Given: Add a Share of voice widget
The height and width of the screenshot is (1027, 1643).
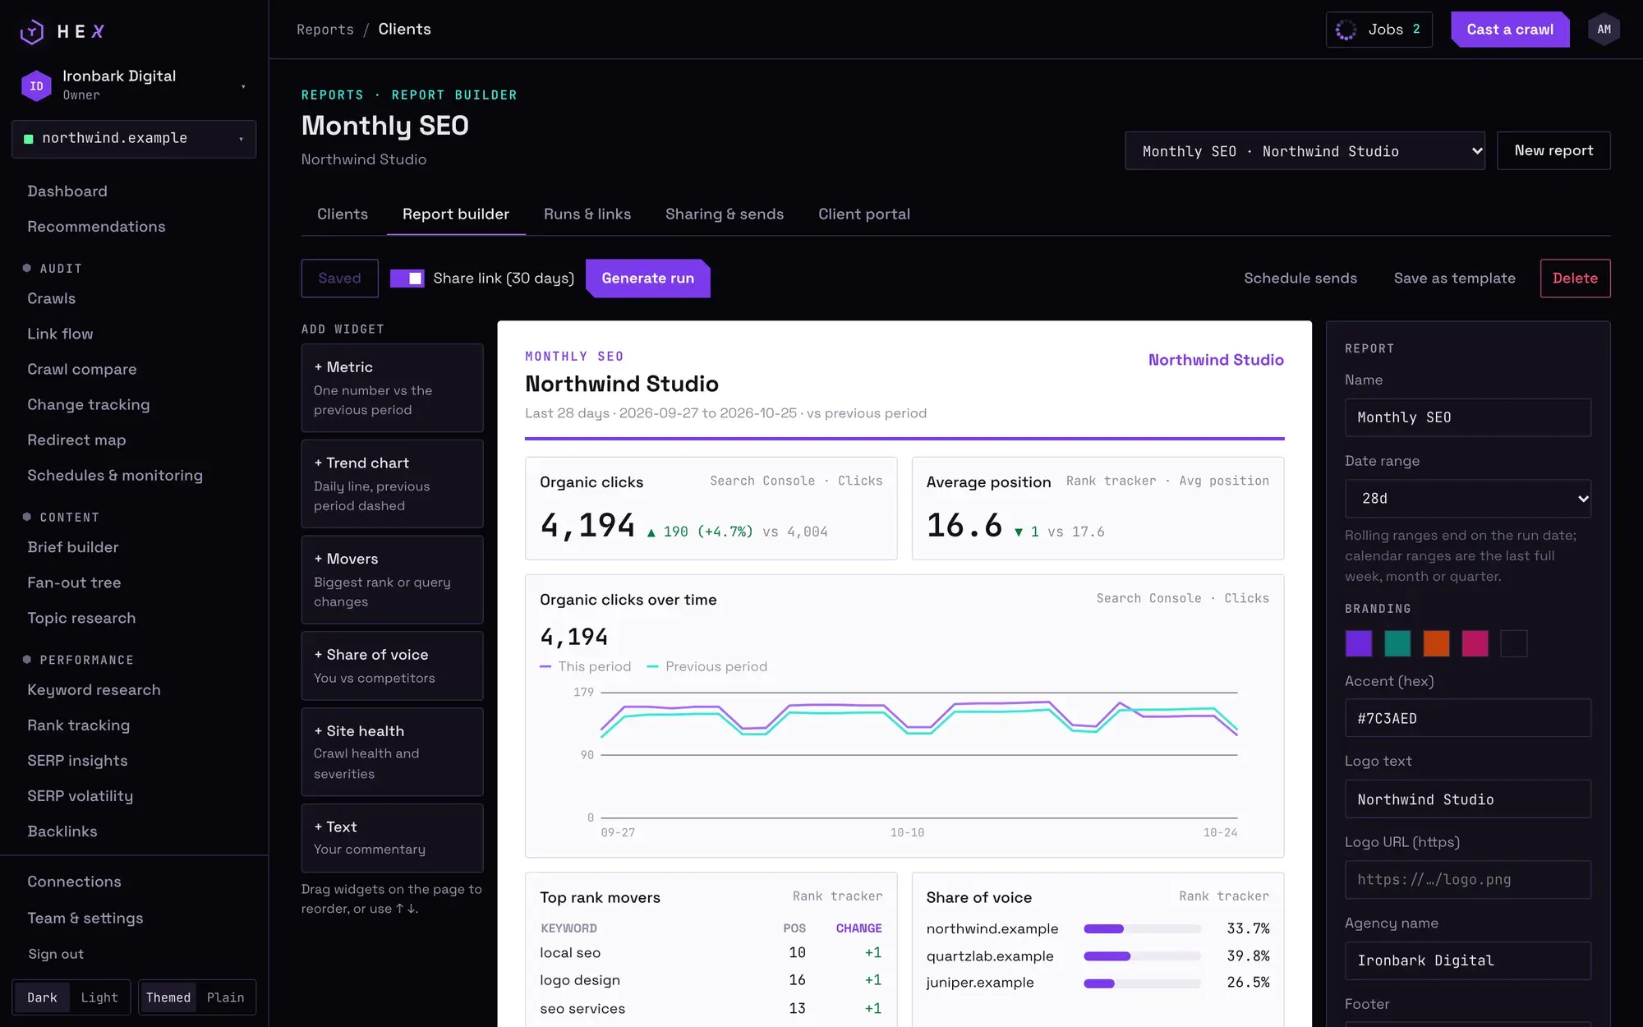Looking at the screenshot, I should click(x=392, y=665).
